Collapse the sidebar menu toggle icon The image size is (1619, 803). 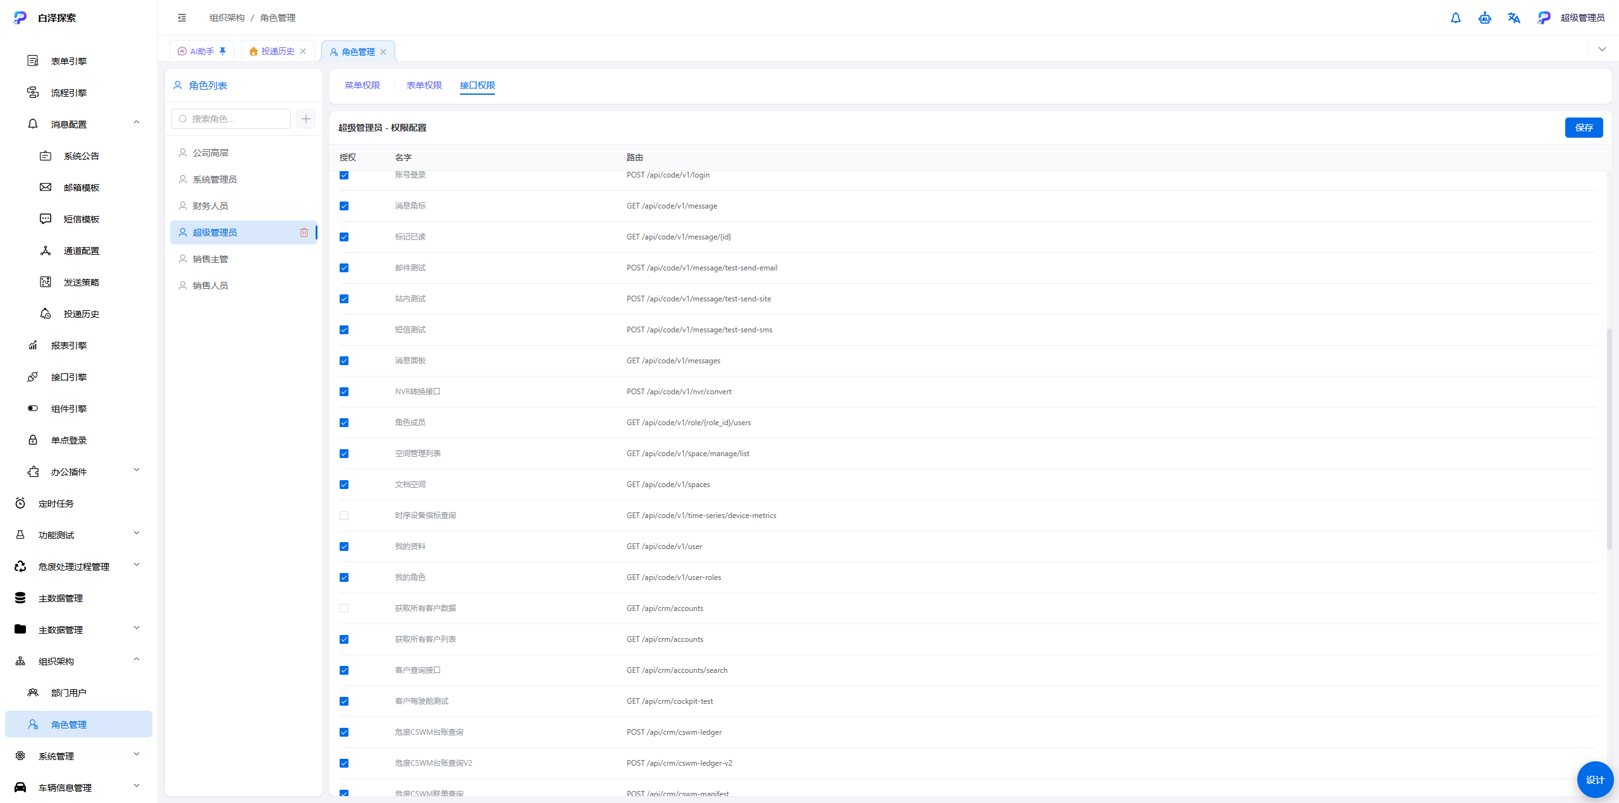182,18
